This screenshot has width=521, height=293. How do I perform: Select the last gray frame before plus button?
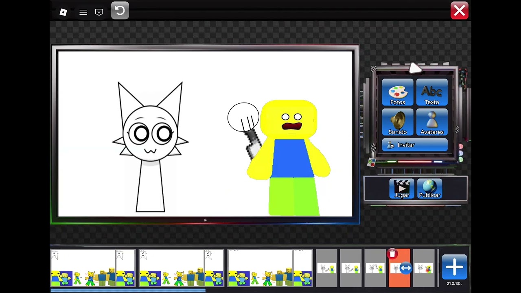424,268
